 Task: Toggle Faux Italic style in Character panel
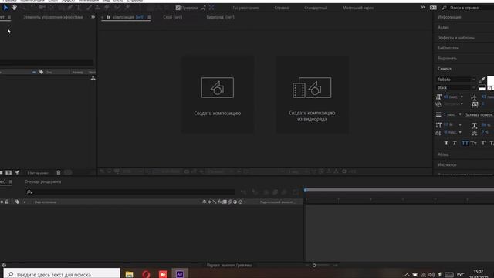[455, 143]
